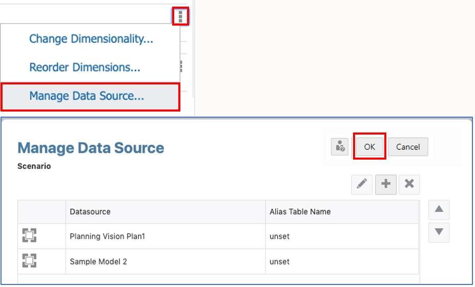This screenshot has width=475, height=287.
Task: Delete datasource using the X icon
Action: click(x=409, y=185)
